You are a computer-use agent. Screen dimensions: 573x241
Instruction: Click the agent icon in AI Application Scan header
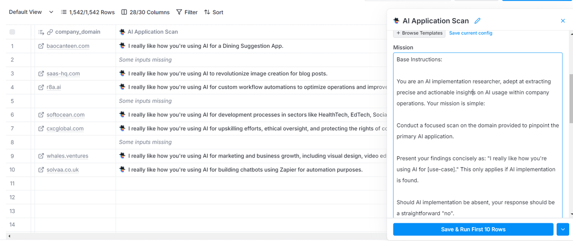pos(122,32)
